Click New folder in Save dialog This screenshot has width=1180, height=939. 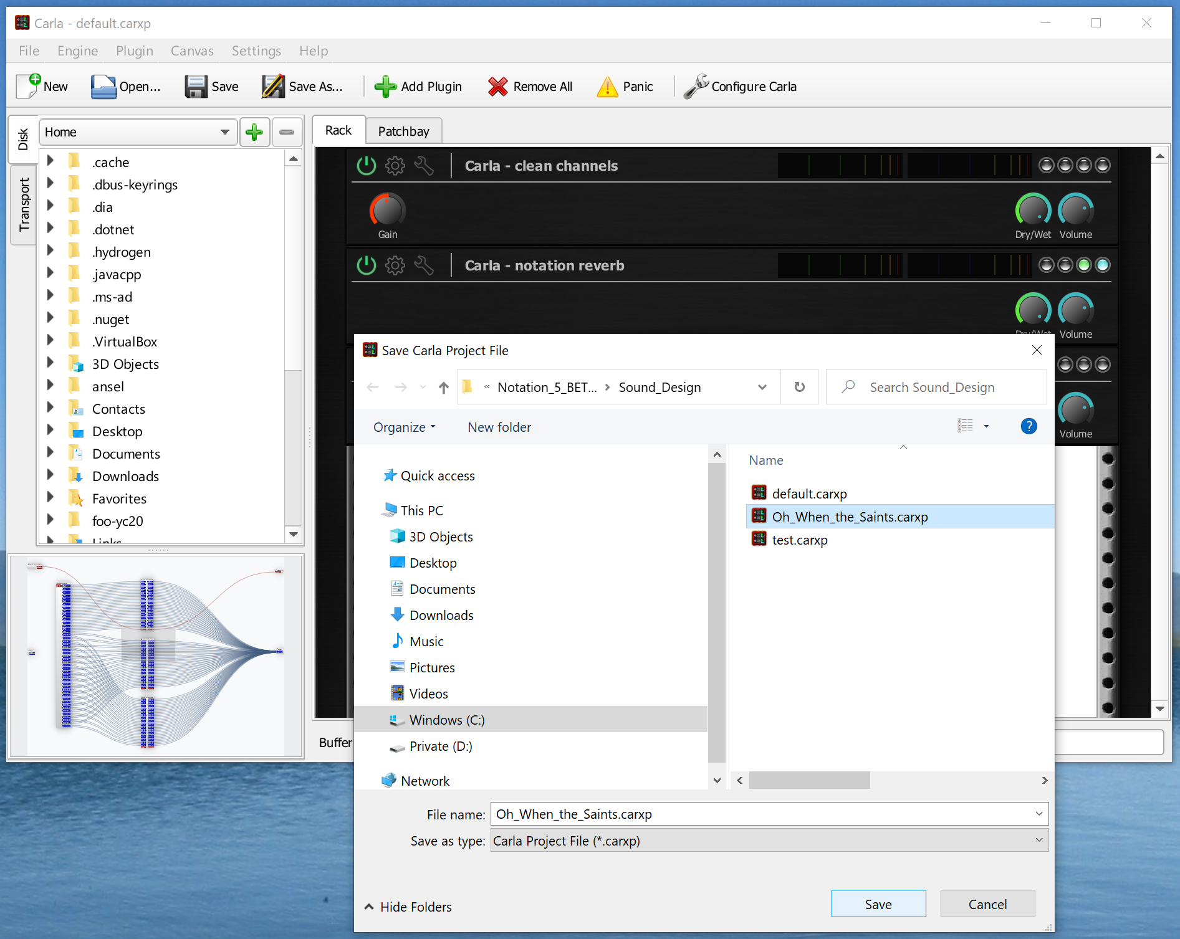pyautogui.click(x=499, y=427)
